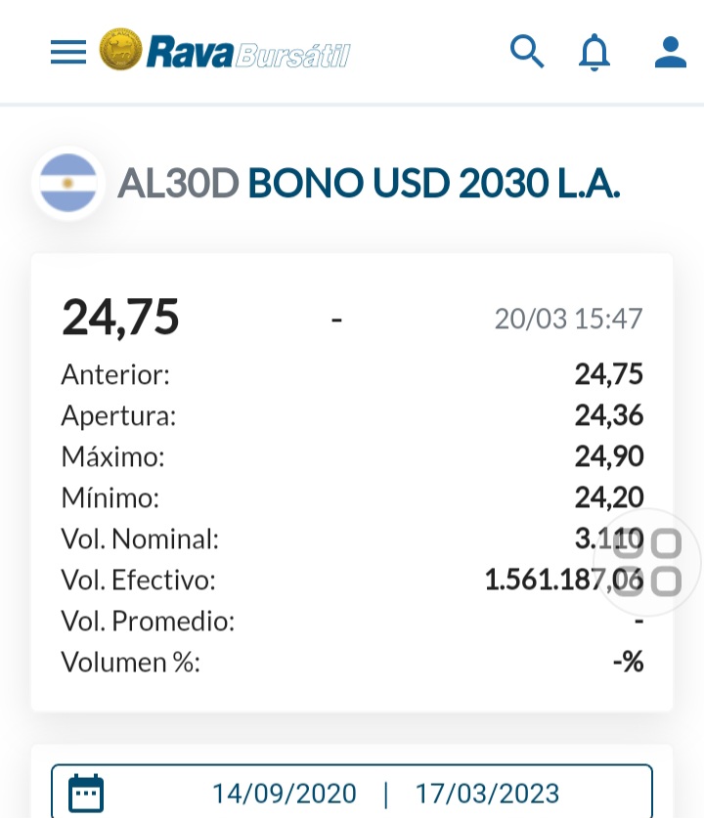Click the Apertura value 24,36
704x818 pixels.
pyautogui.click(x=608, y=415)
